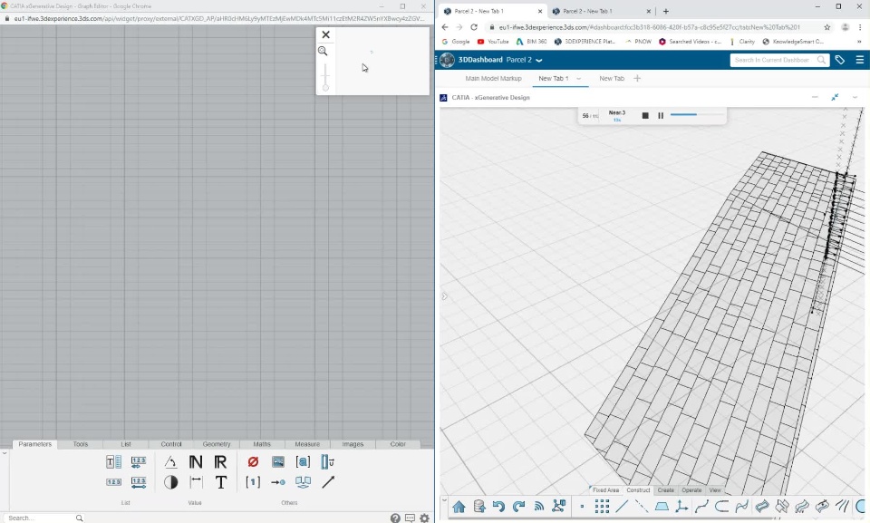Open the Main Model Markup dashboard tab
This screenshot has width=870, height=523.
tap(493, 79)
